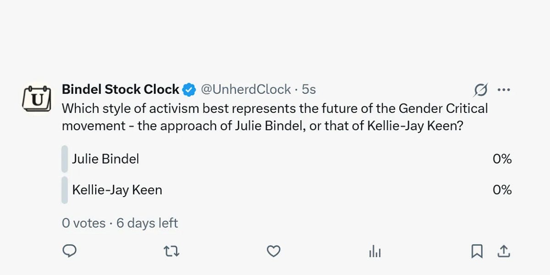Open the three-dot more options menu
550x275 pixels.
[x=504, y=90]
